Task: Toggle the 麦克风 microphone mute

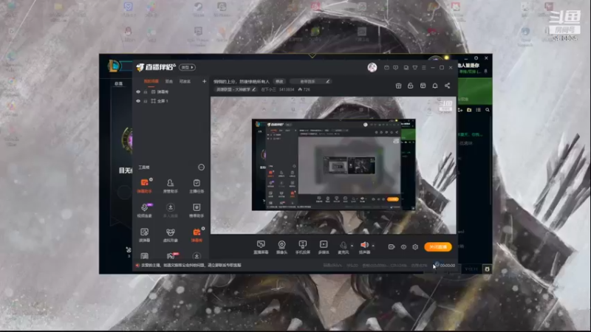Action: (x=343, y=247)
